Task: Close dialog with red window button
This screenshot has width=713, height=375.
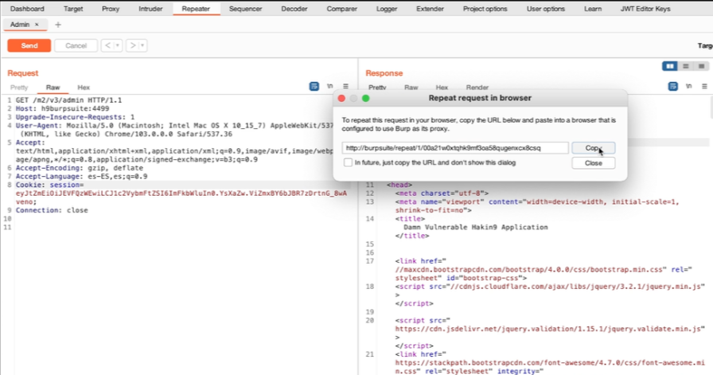Action: [x=341, y=98]
